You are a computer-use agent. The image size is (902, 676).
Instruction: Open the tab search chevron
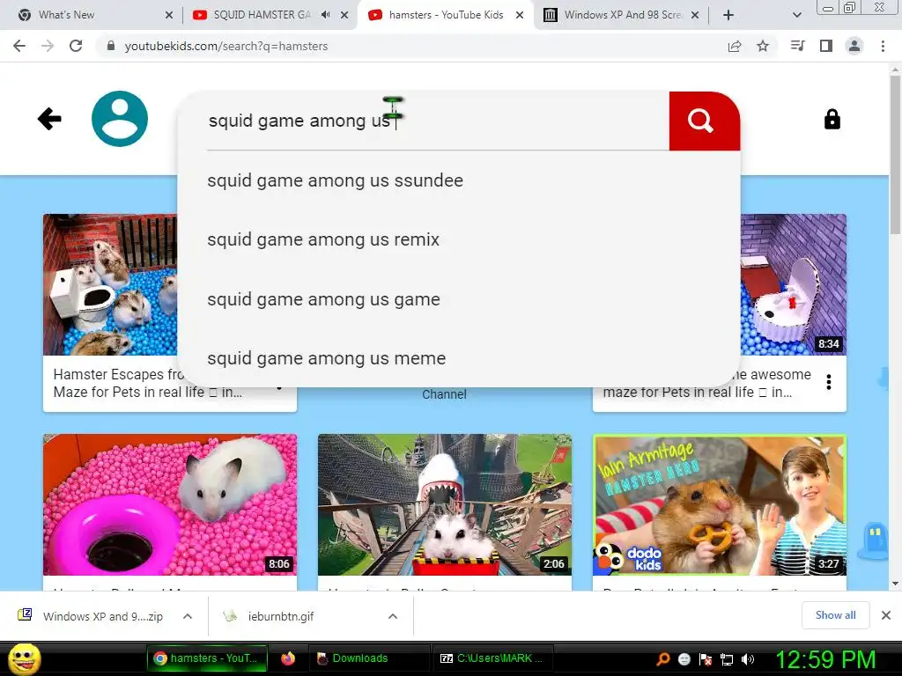click(796, 15)
